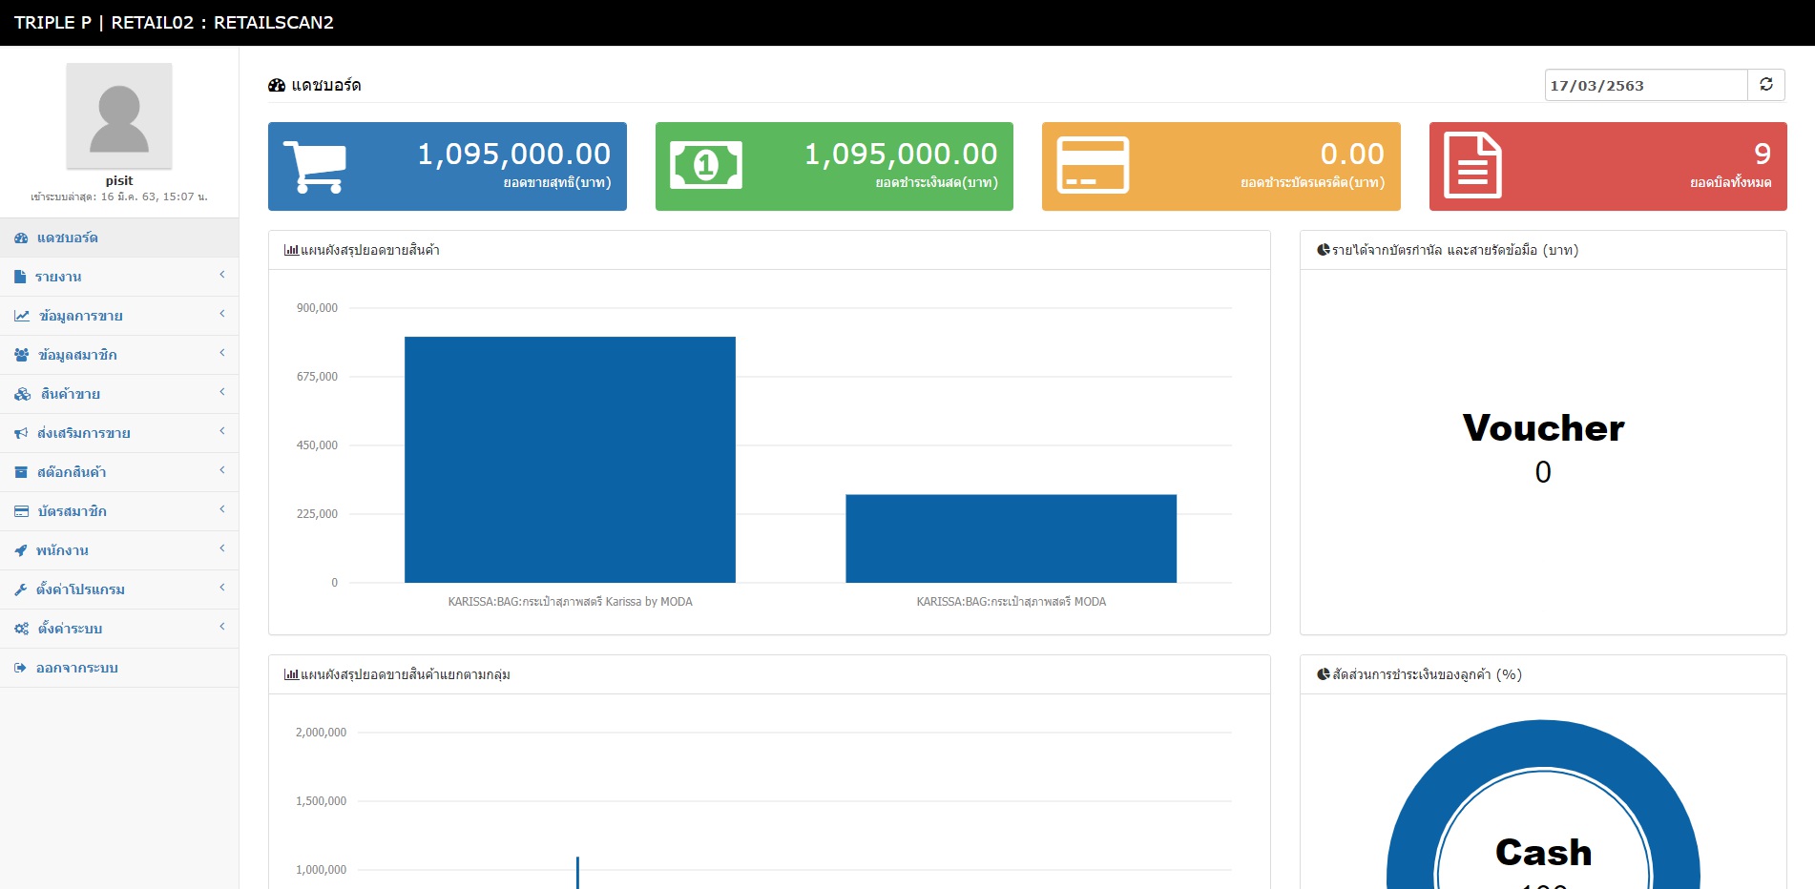Expand the ตั้งค่าโปรแกรม chevron
This screenshot has width=1815, height=889.
click(x=222, y=588)
